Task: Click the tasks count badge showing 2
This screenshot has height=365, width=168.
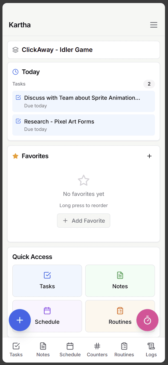Action: 149,84
